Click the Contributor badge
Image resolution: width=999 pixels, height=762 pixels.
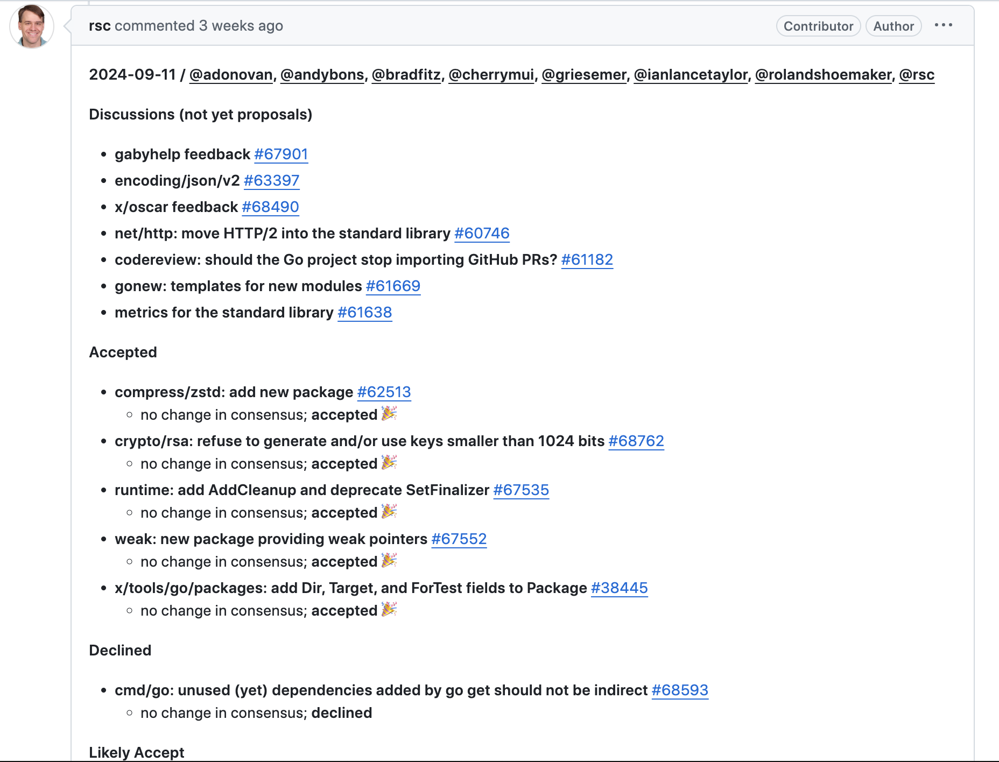818,26
